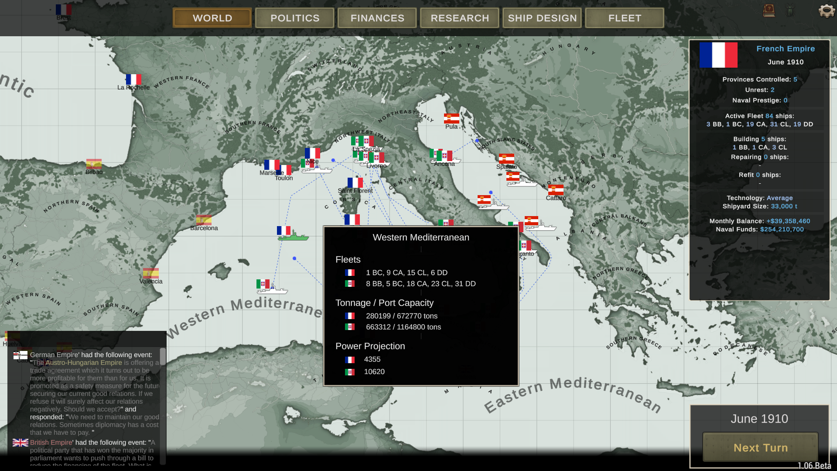Open the Fleet screen
Image resolution: width=837 pixels, height=471 pixels.
pyautogui.click(x=625, y=18)
